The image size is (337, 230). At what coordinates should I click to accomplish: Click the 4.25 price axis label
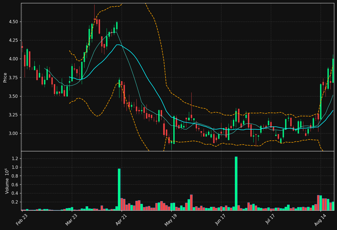coord(14,40)
